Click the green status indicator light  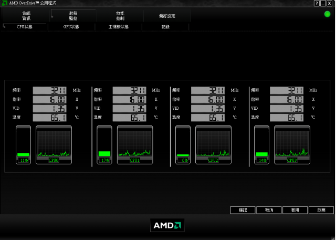click(327, 14)
